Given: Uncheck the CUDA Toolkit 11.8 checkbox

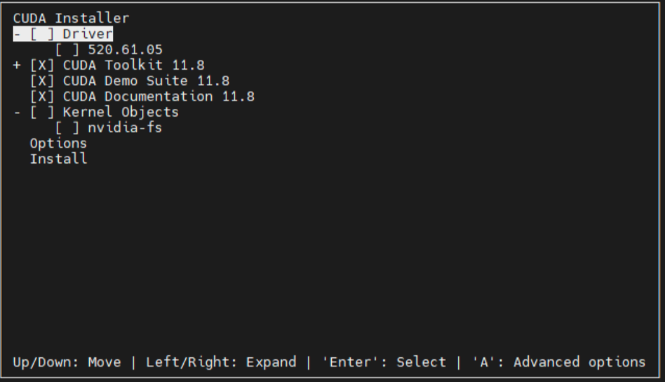Looking at the screenshot, I should pos(42,65).
